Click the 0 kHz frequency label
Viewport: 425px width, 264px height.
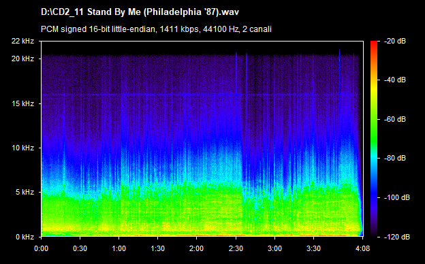(x=25, y=237)
